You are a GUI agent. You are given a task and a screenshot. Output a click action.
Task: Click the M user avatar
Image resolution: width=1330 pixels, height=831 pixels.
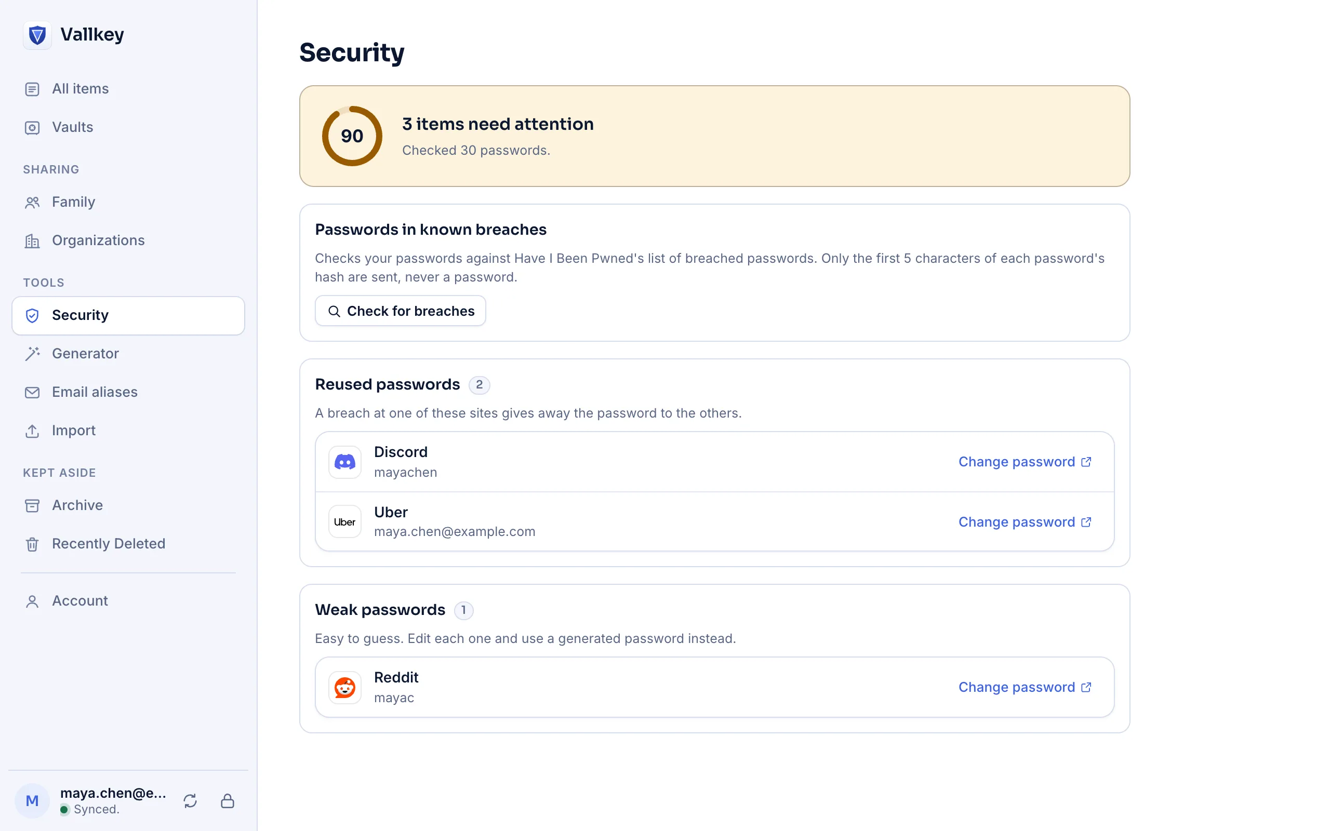coord(32,801)
